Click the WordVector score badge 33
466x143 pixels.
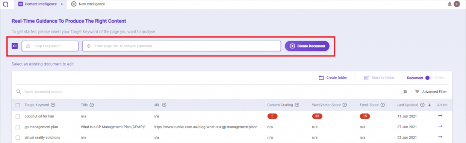click(x=317, y=116)
